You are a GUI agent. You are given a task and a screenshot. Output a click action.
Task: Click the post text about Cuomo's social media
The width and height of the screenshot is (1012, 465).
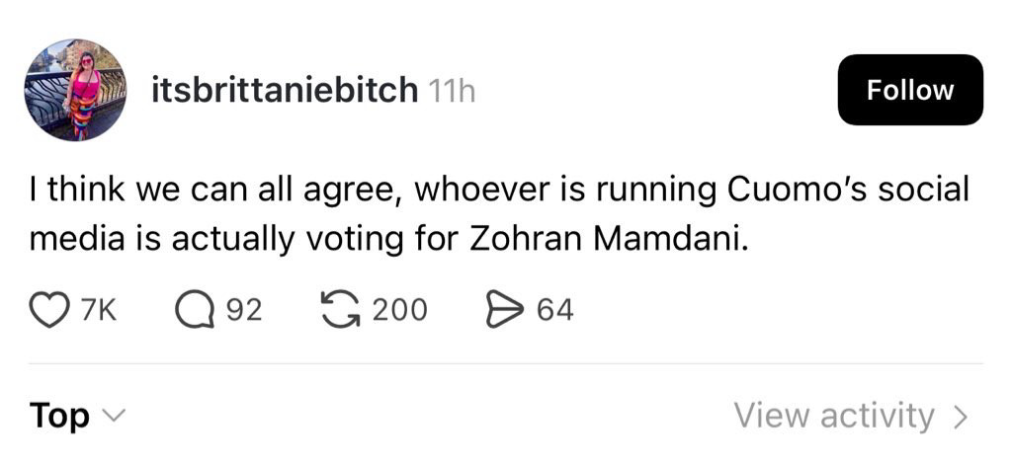pos(499,213)
